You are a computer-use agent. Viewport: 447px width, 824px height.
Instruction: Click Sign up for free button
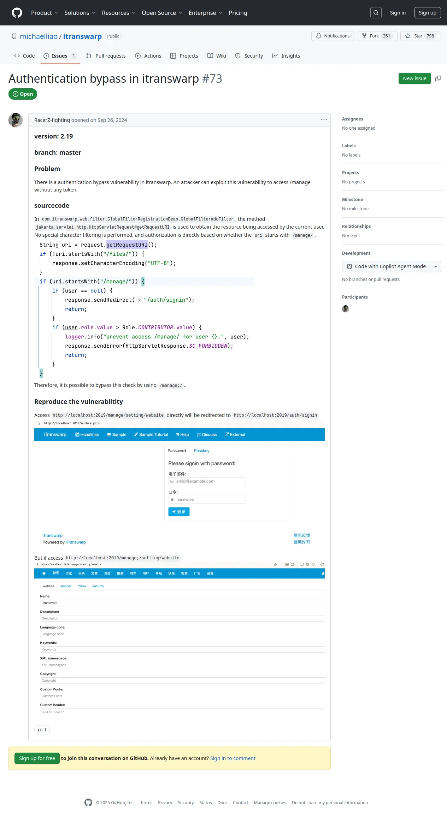pos(37,758)
